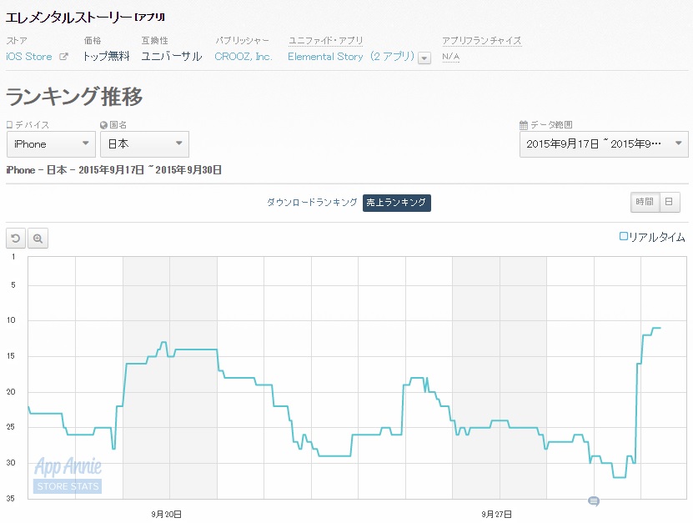Viewport: 693px width, 523px height.
Task: Click the zoom magnifier icon above chart
Action: 38,239
